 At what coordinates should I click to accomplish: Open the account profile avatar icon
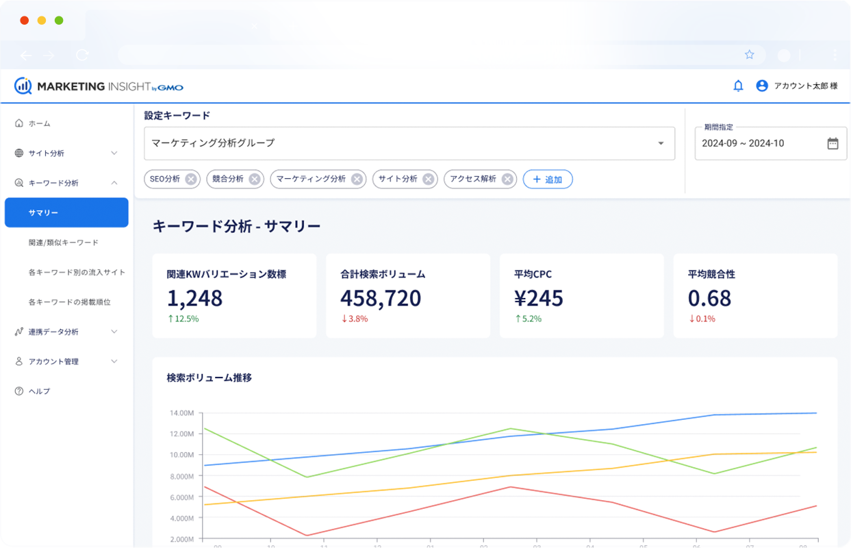[762, 86]
